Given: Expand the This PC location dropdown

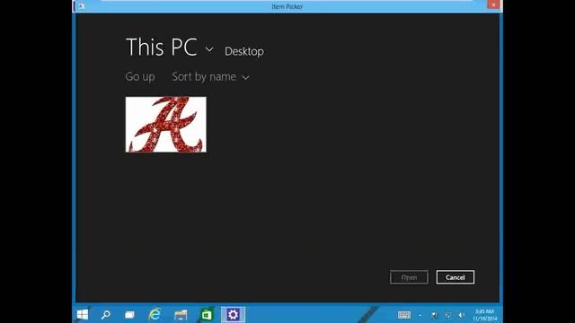Looking at the screenshot, I should [209, 49].
